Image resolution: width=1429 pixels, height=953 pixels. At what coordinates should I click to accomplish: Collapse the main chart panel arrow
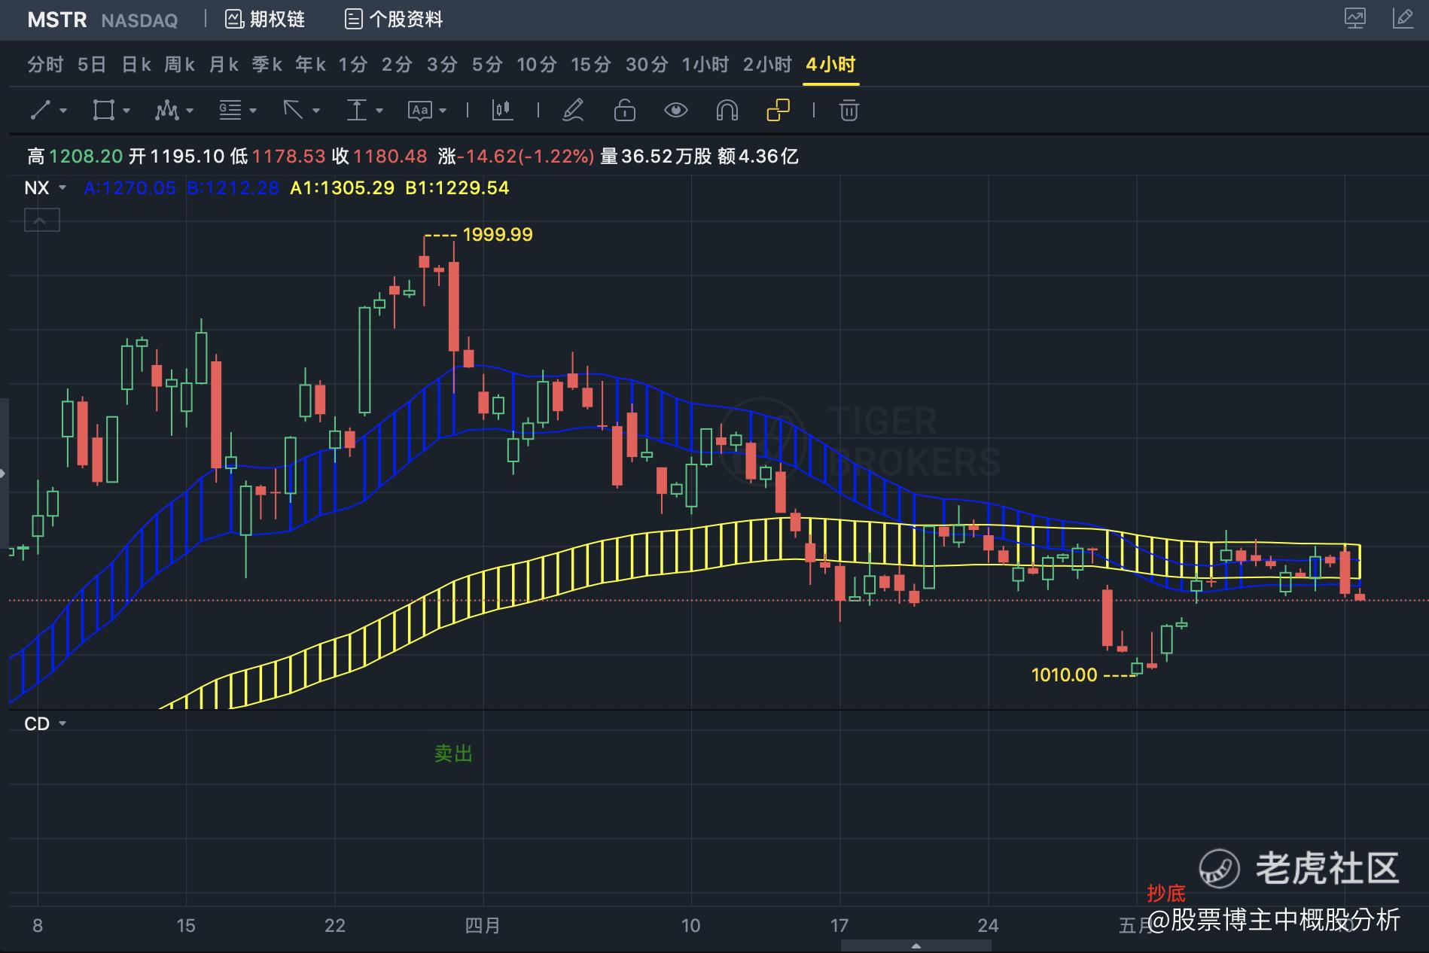41,220
